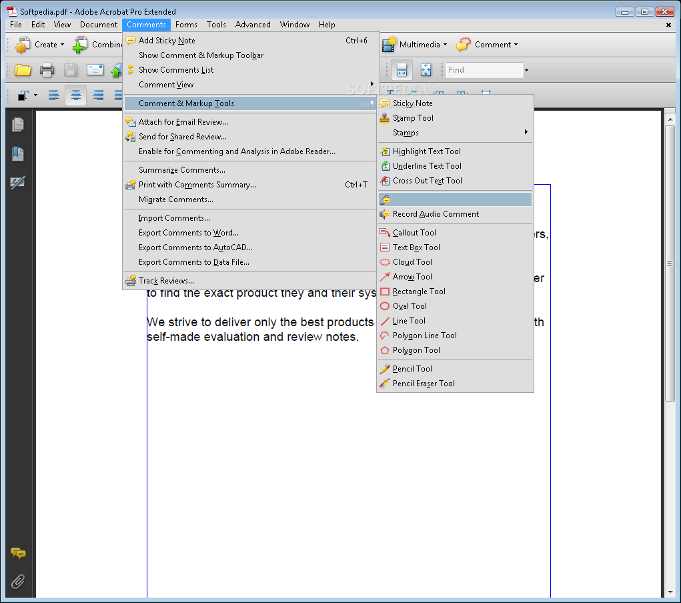Open the Find options dropdown arrow
Viewport: 681px width, 603px height.
point(526,71)
